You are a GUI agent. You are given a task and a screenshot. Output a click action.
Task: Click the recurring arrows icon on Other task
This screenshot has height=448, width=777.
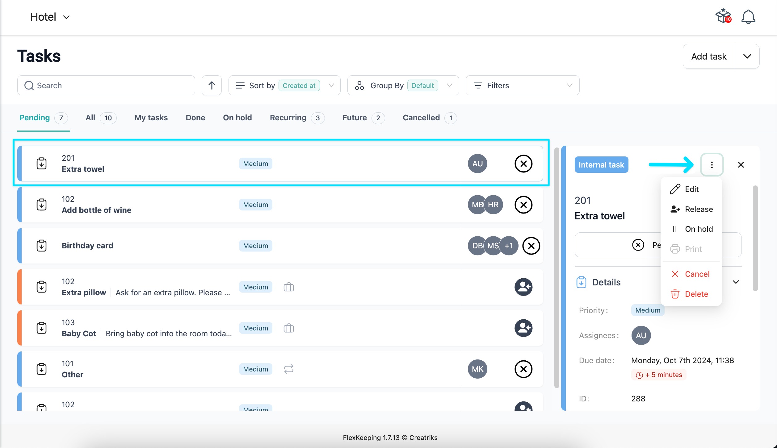288,369
